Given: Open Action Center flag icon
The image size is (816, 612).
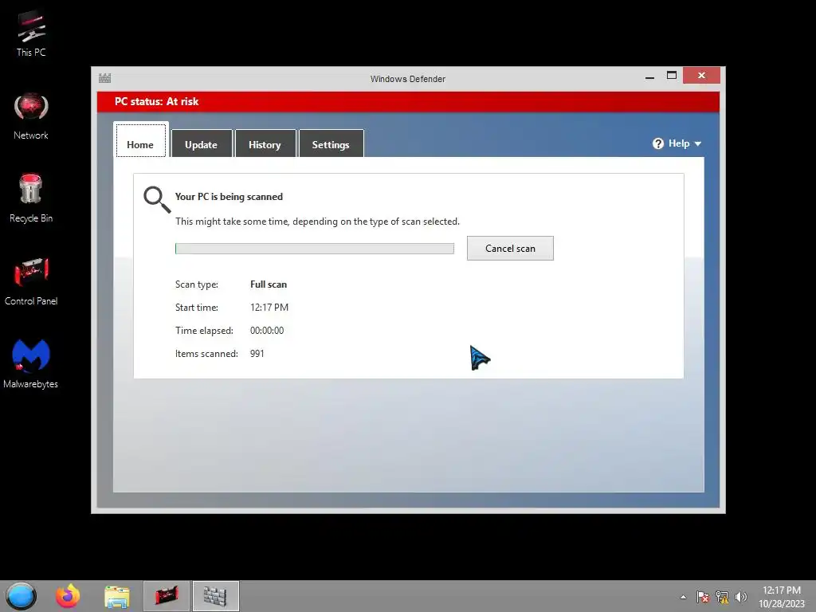Looking at the screenshot, I should tap(703, 597).
